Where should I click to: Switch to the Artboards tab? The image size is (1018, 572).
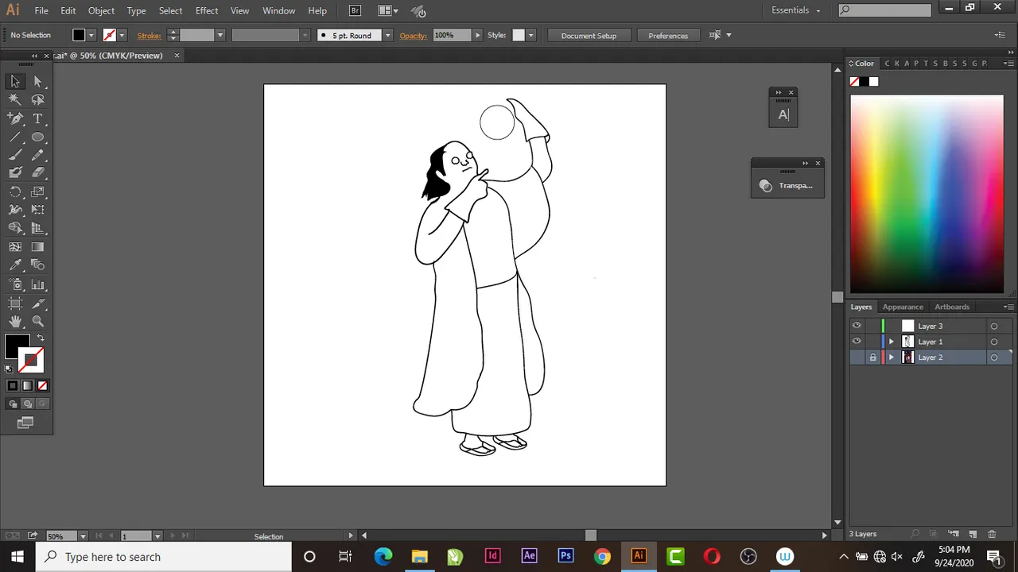click(952, 307)
